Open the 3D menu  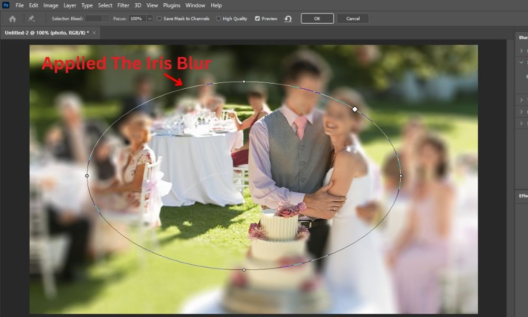tap(138, 5)
